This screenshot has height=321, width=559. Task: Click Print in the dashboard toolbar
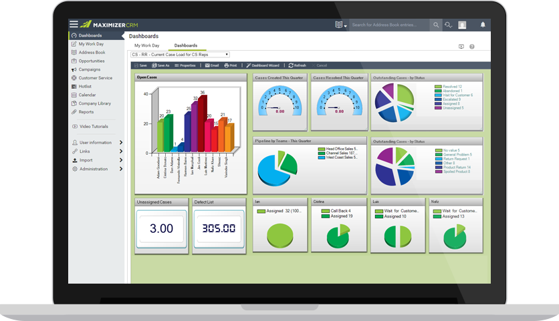(230, 65)
